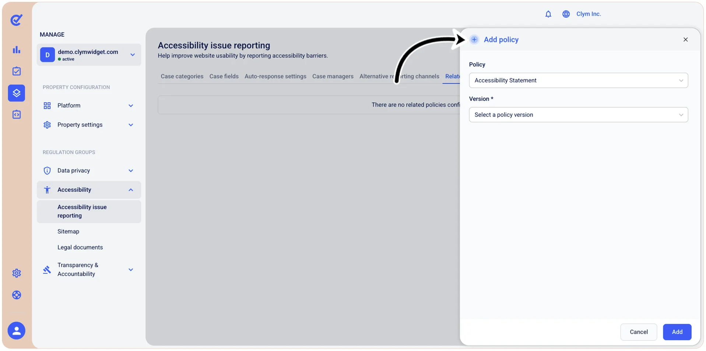
Task: Select Accessibility issue reporting in sidebar
Action: pyautogui.click(x=89, y=211)
